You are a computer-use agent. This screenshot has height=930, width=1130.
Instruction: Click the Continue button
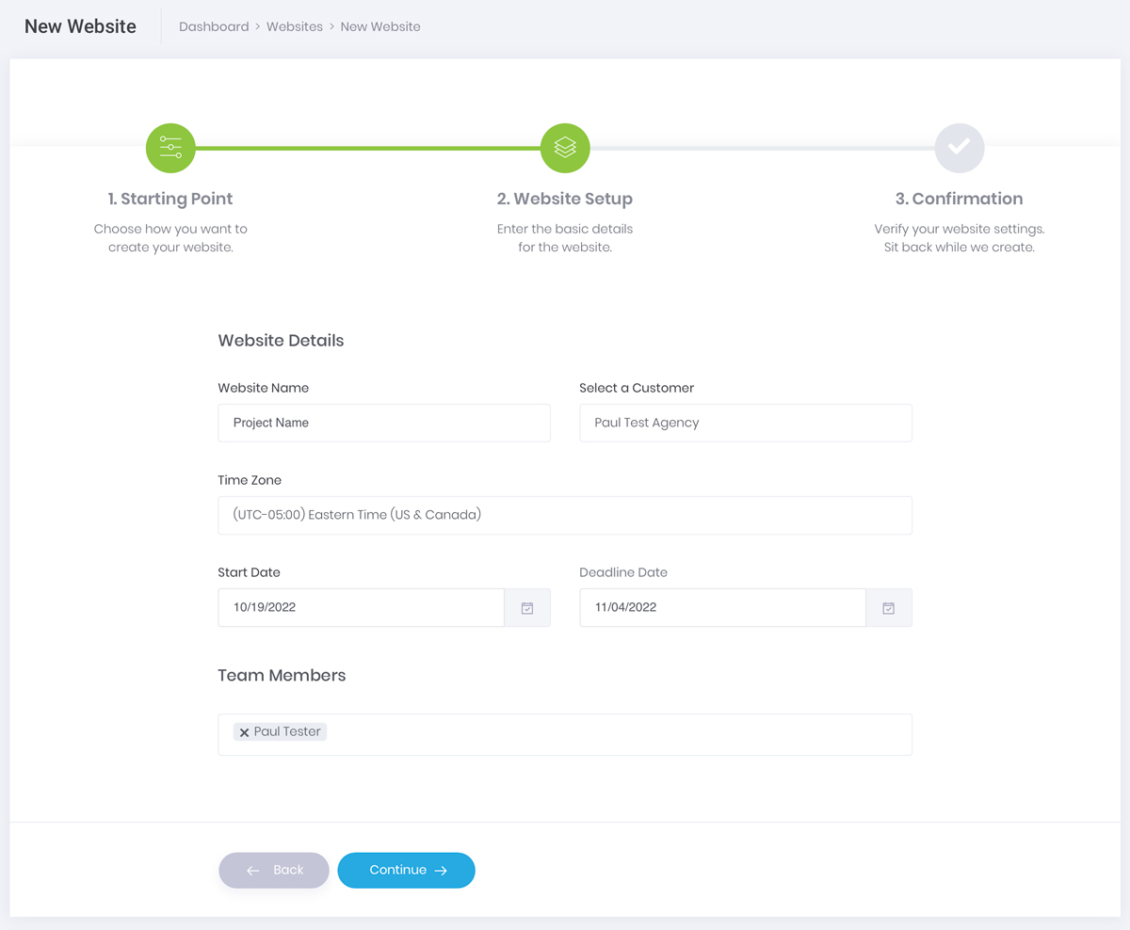(x=406, y=871)
